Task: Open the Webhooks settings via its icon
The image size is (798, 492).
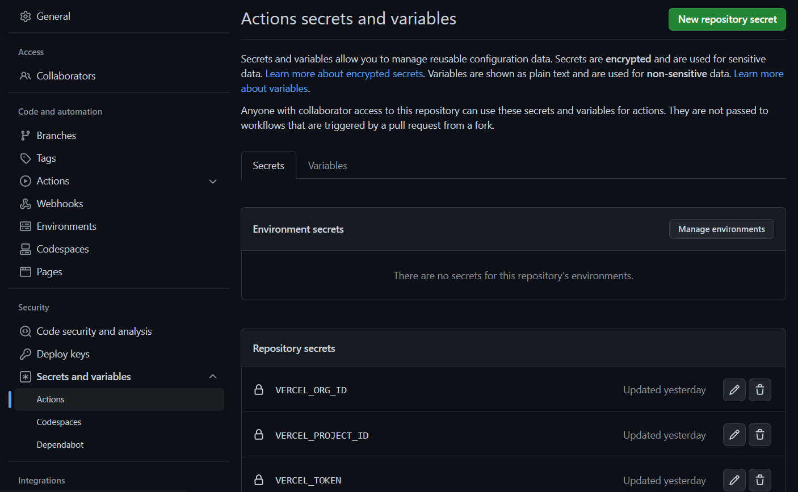Action: pyautogui.click(x=26, y=203)
